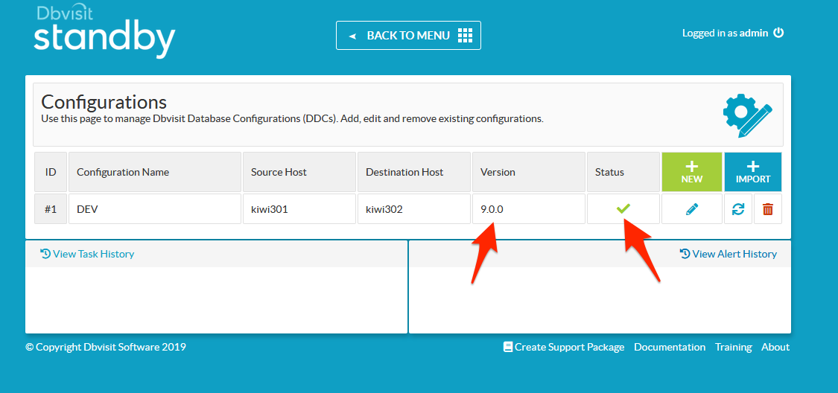Click the #1 ID cell
This screenshot has width=838, height=393.
pos(51,208)
